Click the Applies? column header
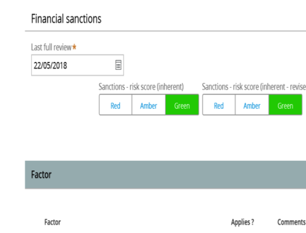Screen dimensions: 306x233 click(x=242, y=222)
